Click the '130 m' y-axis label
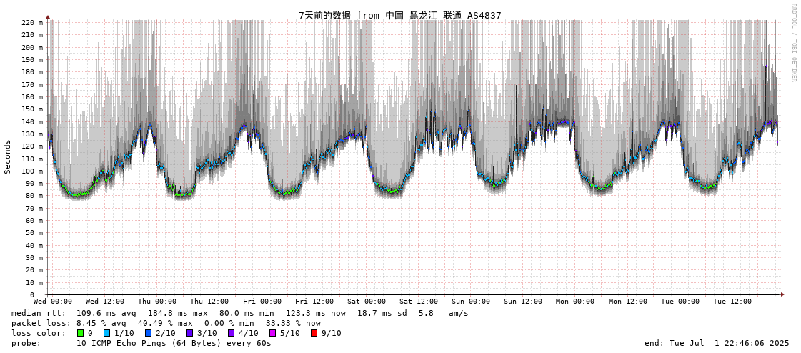801x353 pixels. (33, 134)
